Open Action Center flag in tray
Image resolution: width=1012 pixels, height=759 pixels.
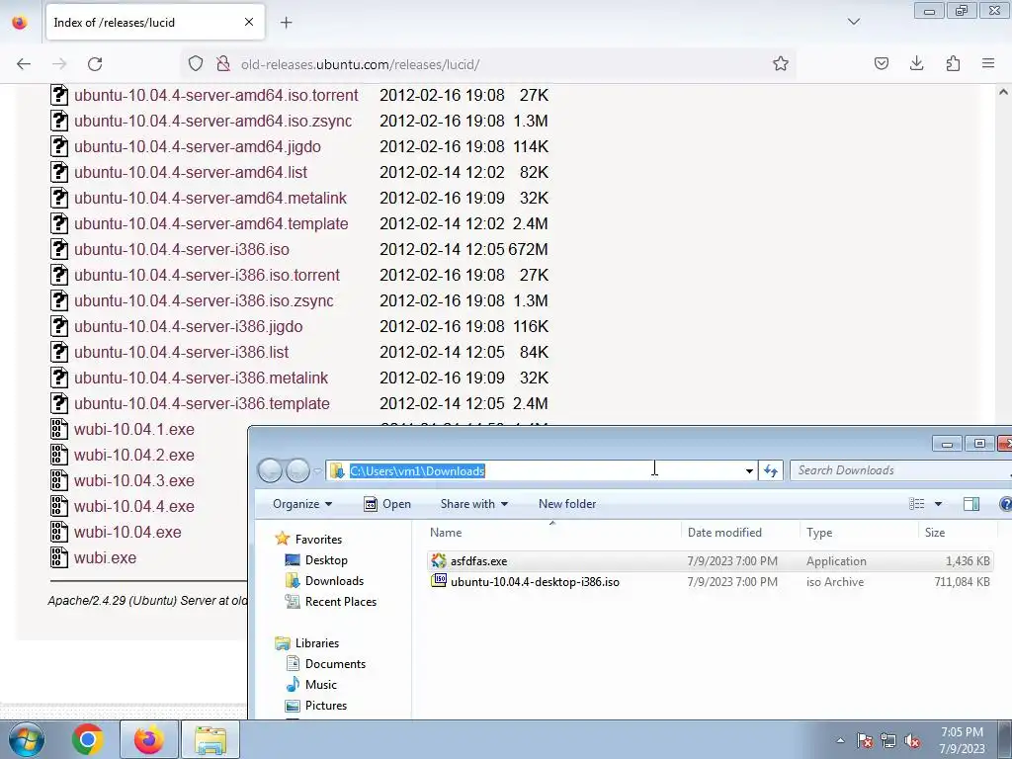865,740
